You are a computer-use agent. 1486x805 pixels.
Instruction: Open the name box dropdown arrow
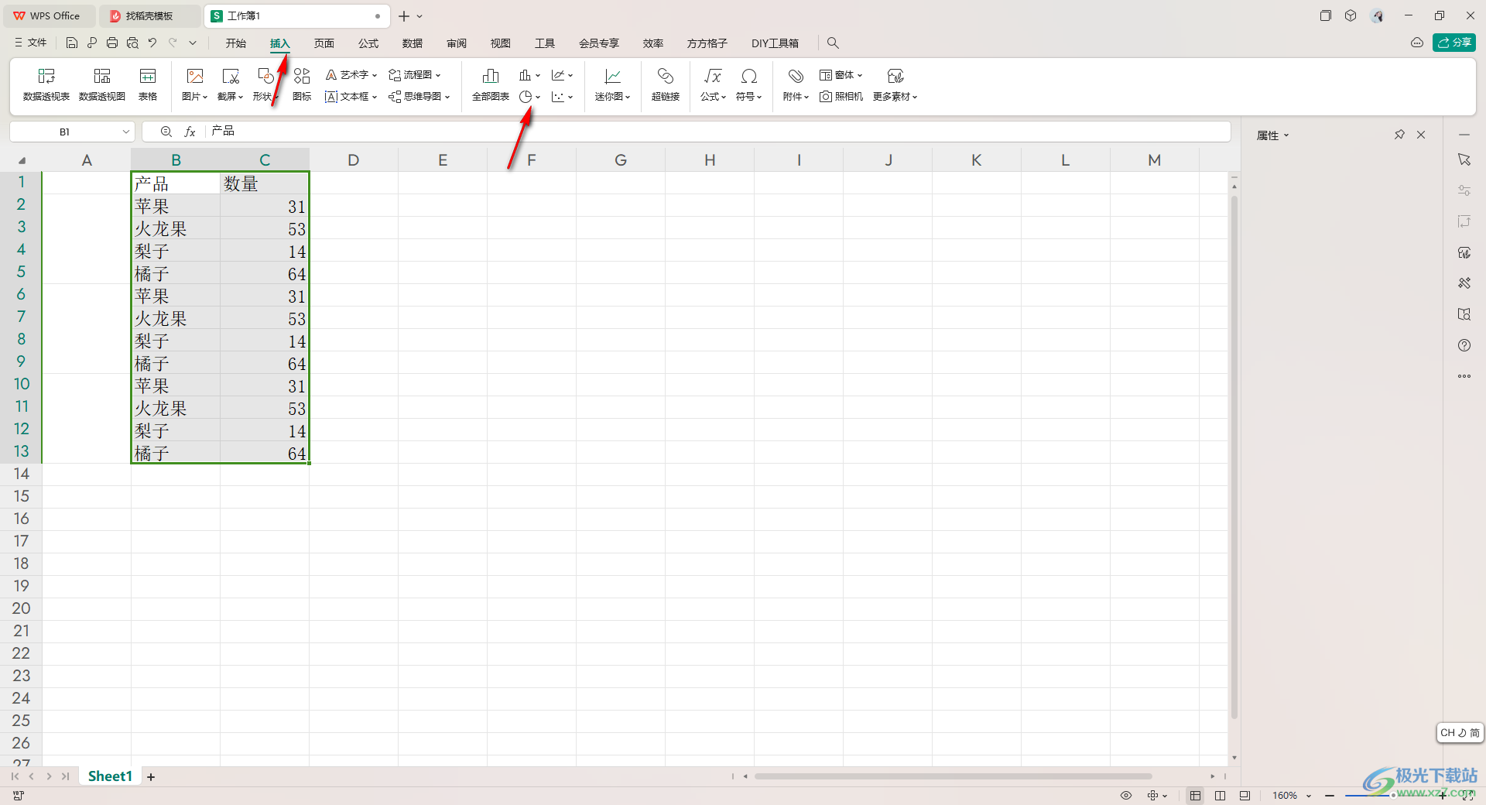click(125, 132)
